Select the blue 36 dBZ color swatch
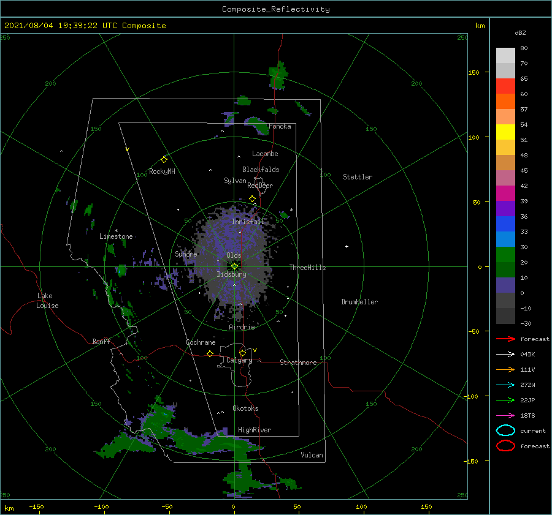This screenshot has width=552, height=515. [505, 224]
